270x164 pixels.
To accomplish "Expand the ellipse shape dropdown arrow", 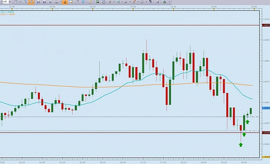I will pyautogui.click(x=146, y=2).
